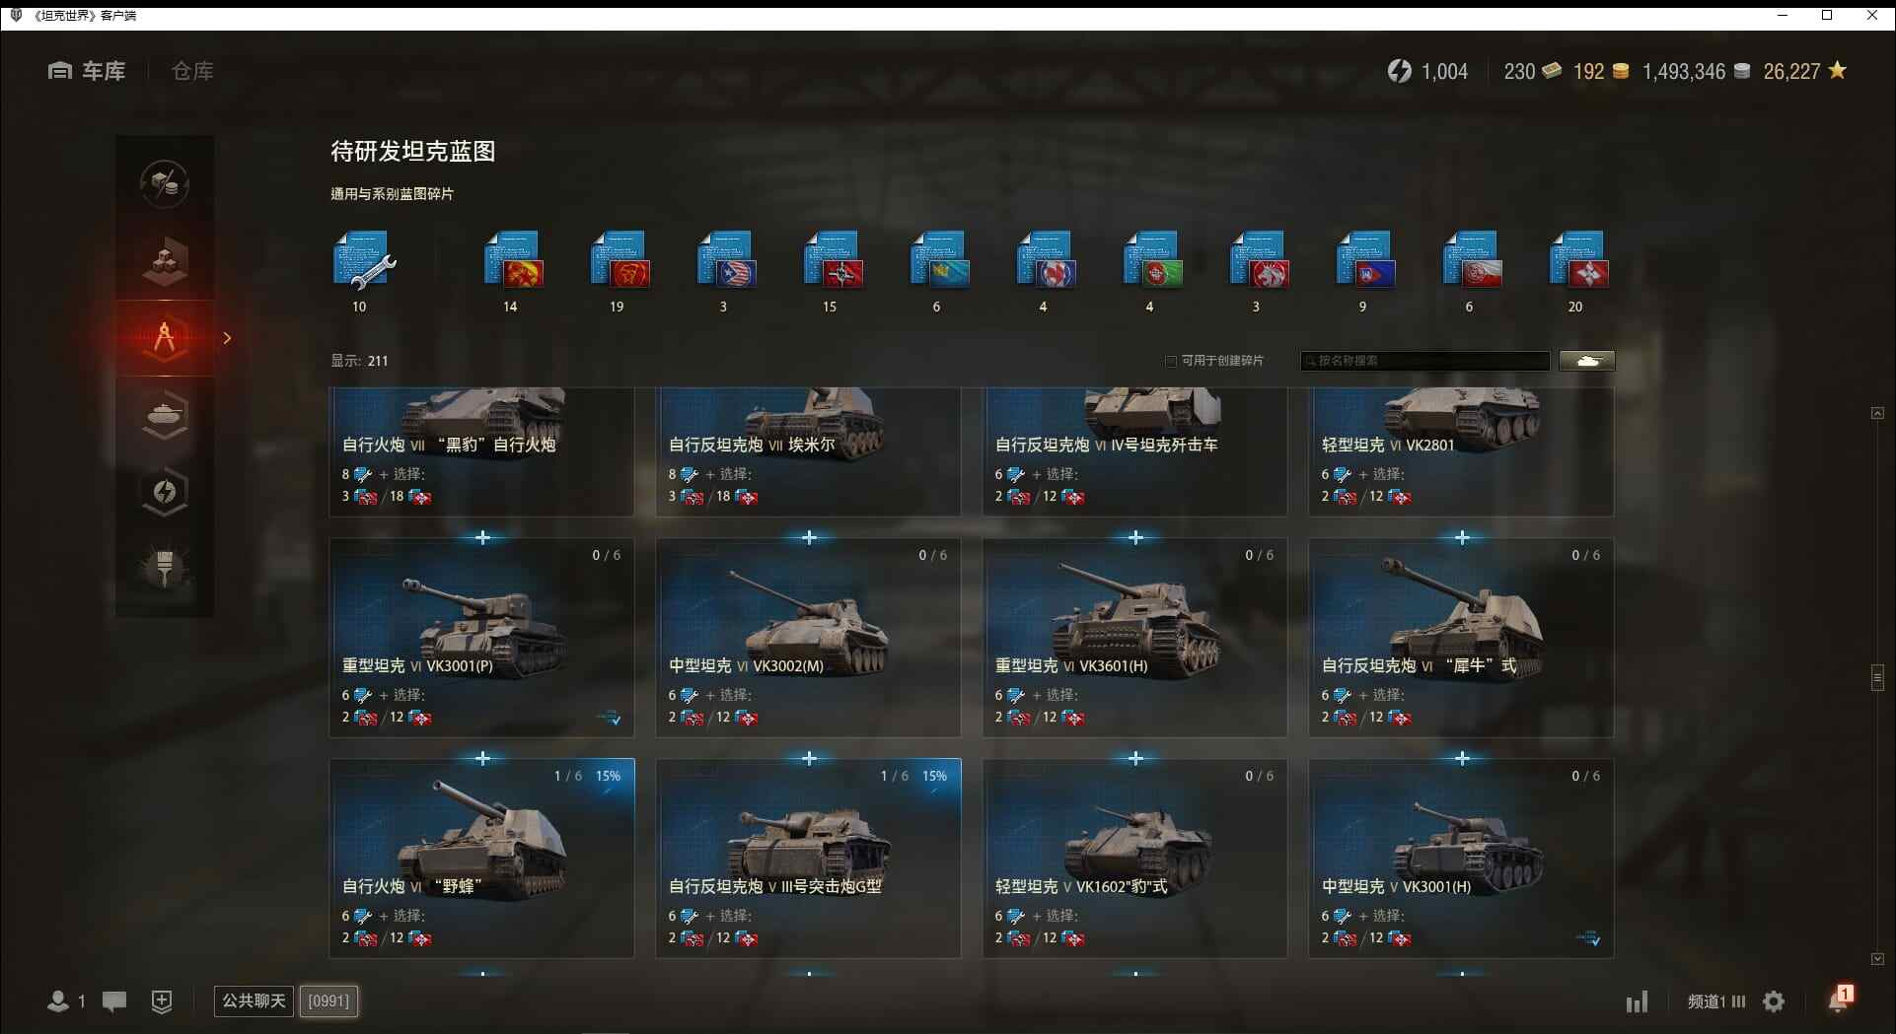Open settings gear in bottom bar
This screenshot has height=1034, width=1896.
1774,1001
